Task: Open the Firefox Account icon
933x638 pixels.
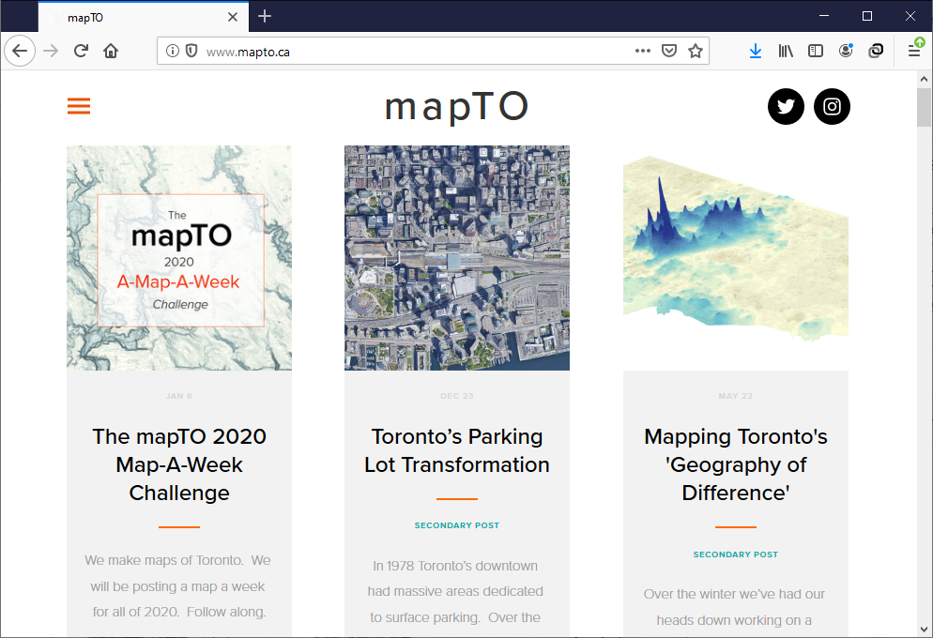Action: click(846, 50)
